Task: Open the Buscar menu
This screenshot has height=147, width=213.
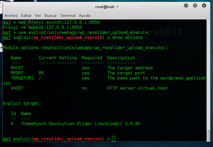Action: click(51, 15)
